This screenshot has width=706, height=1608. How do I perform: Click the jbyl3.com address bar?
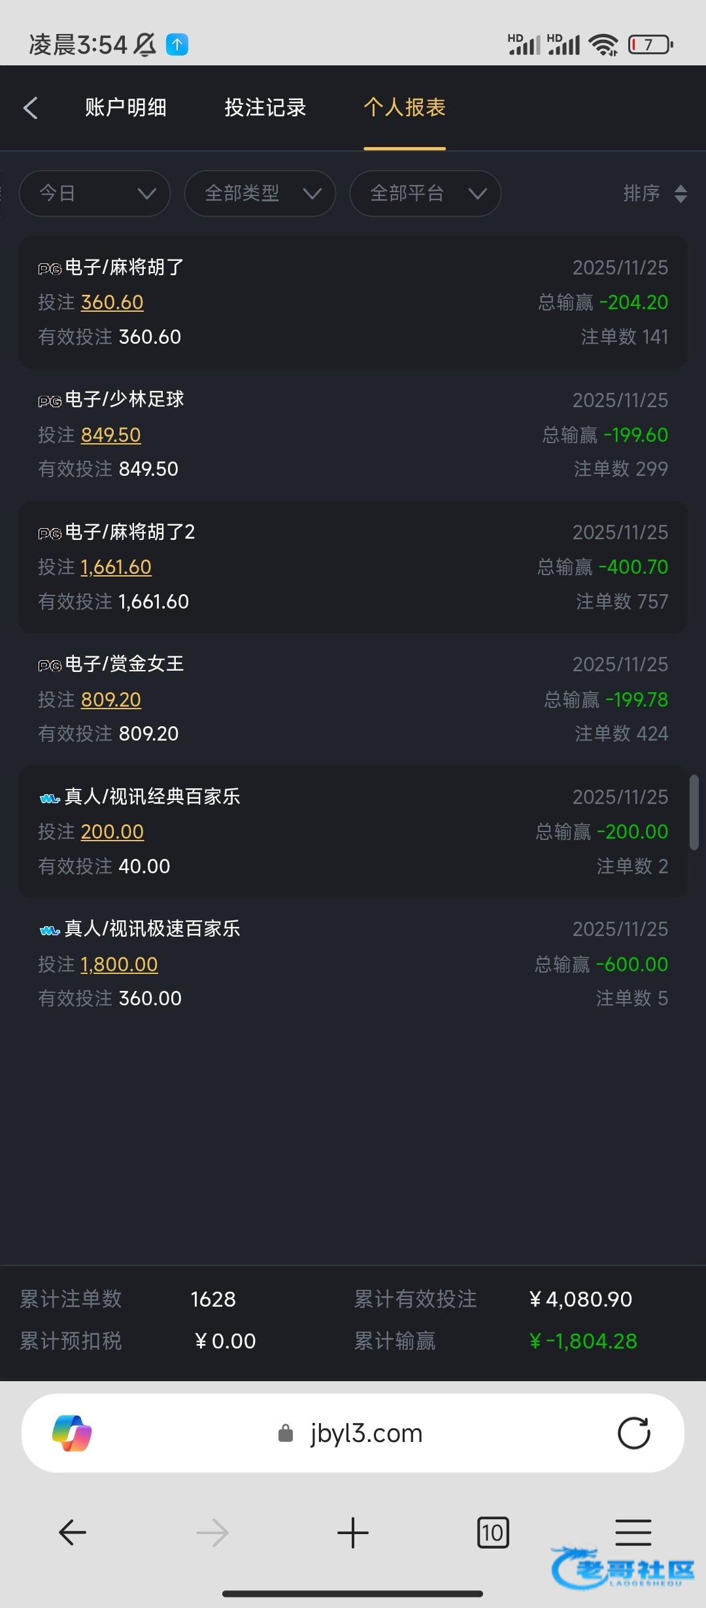point(366,1433)
